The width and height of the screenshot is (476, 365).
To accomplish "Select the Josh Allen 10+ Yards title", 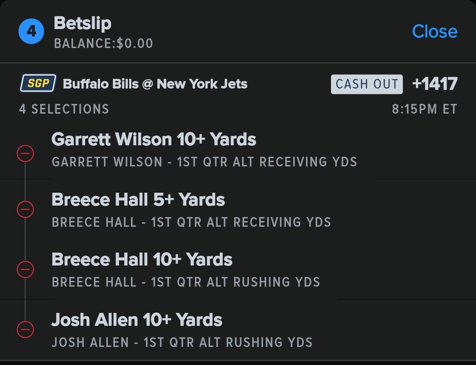I will click(x=137, y=320).
